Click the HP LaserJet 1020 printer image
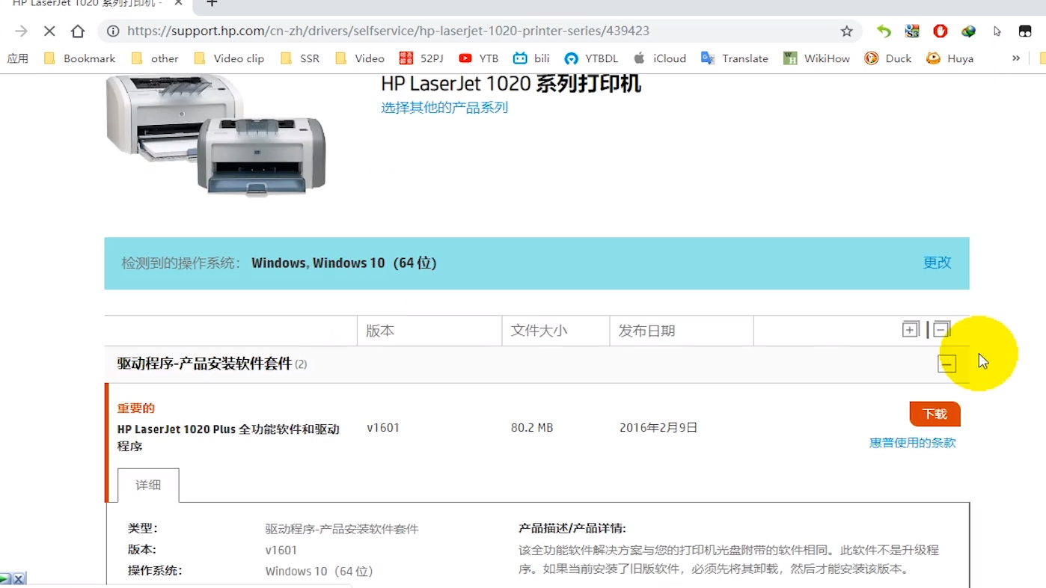Viewport: 1046px width, 588px height. pos(216,135)
